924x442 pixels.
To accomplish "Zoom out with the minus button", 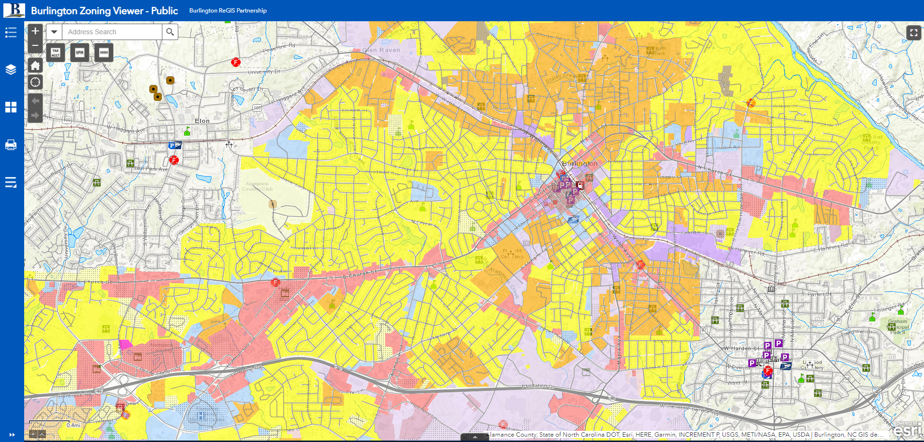I will click(x=35, y=45).
